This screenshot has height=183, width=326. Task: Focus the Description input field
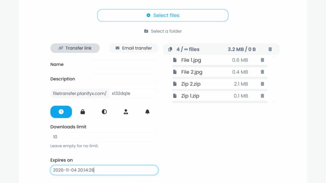[x=124, y=79]
